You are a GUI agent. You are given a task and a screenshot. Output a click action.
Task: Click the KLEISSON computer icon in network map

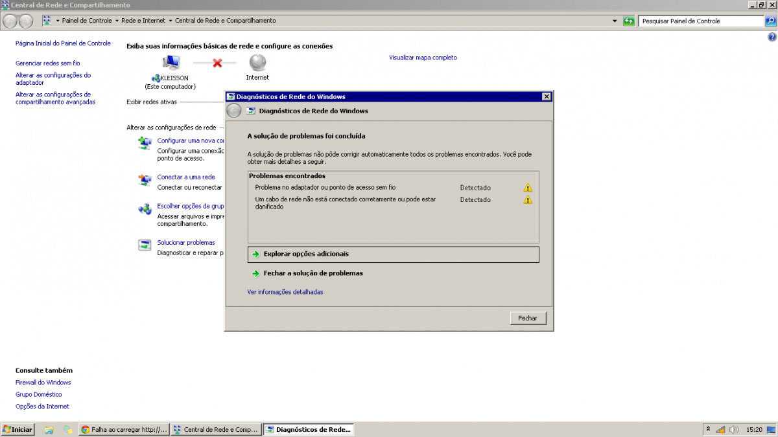click(x=171, y=63)
